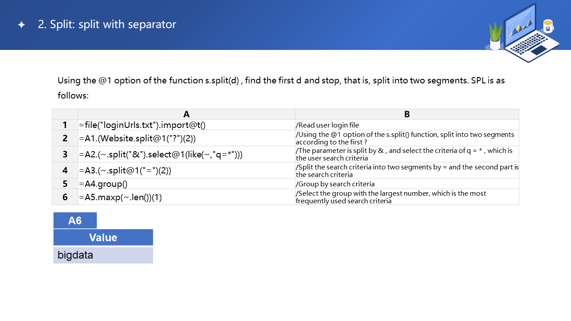Click the 'Group by search criteria' comment cell

coord(407,184)
